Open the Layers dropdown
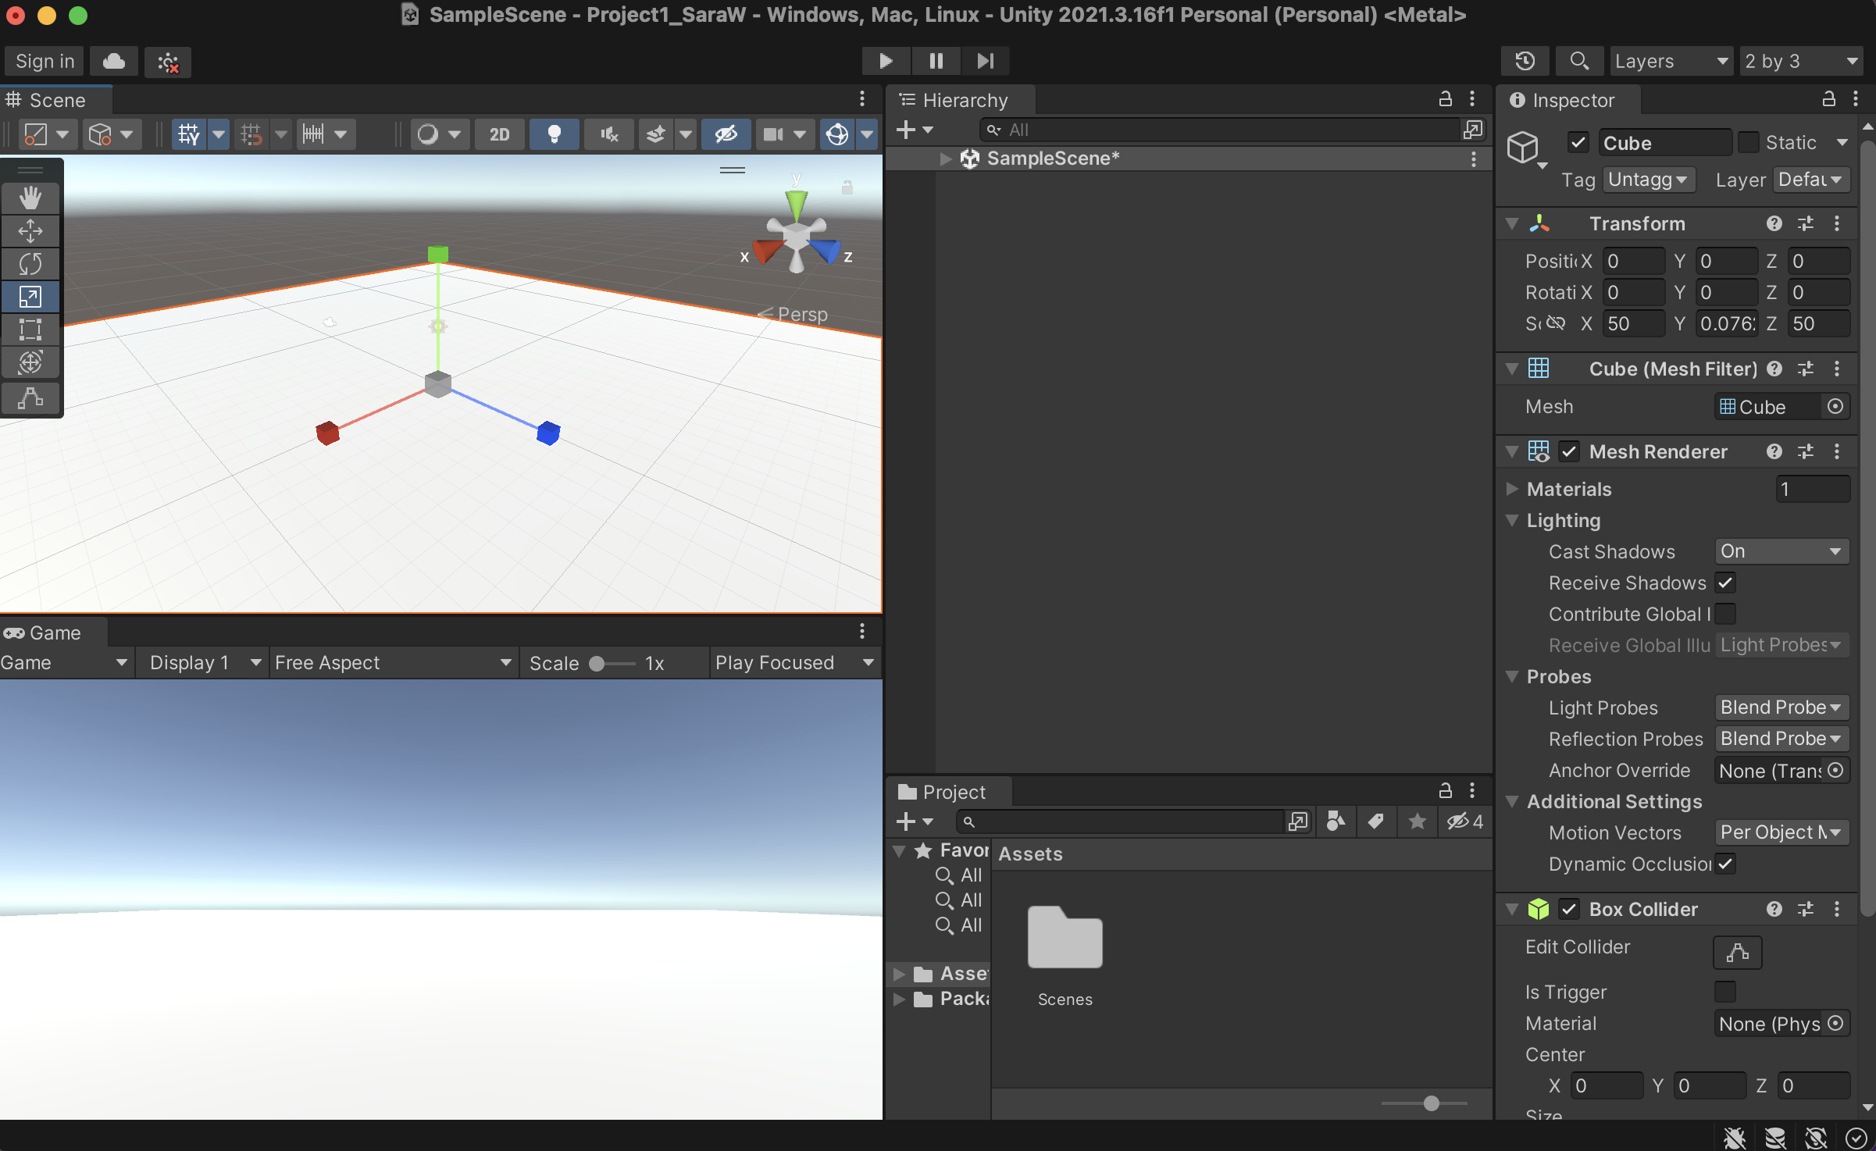Screen dimensions: 1876x1151 click(1671, 61)
